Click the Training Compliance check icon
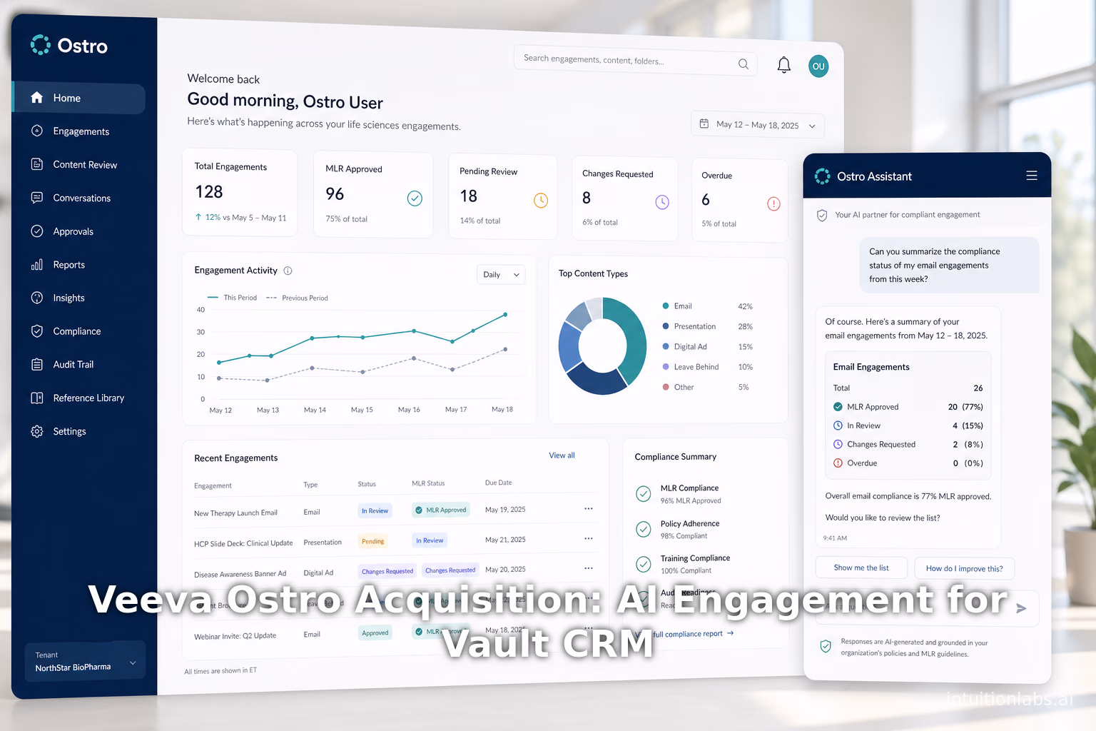1096x731 pixels. pos(644,564)
